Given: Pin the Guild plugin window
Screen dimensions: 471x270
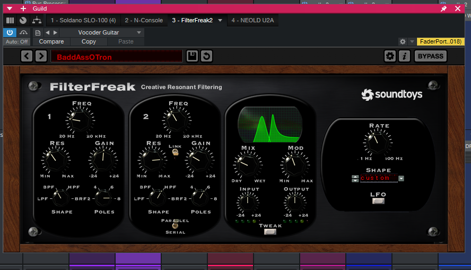Looking at the screenshot, I should pyautogui.click(x=443, y=8).
